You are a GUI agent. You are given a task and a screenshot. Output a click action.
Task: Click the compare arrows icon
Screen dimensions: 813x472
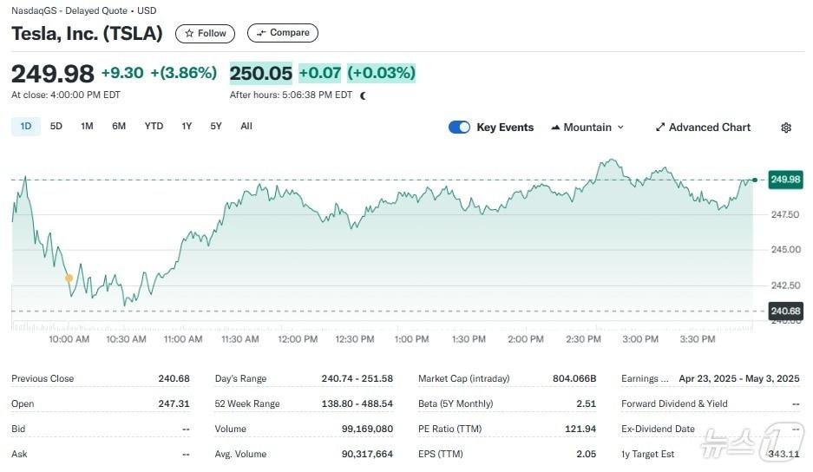(x=261, y=34)
